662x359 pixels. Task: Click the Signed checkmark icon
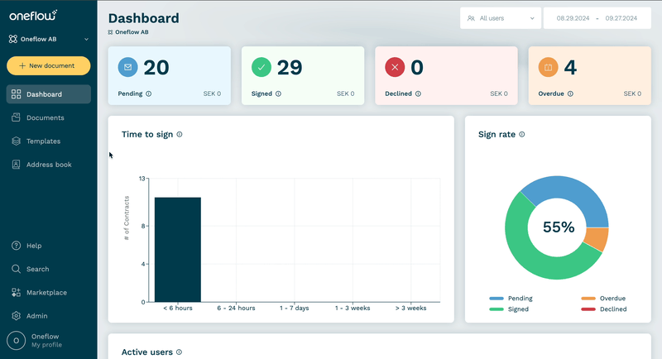click(261, 67)
